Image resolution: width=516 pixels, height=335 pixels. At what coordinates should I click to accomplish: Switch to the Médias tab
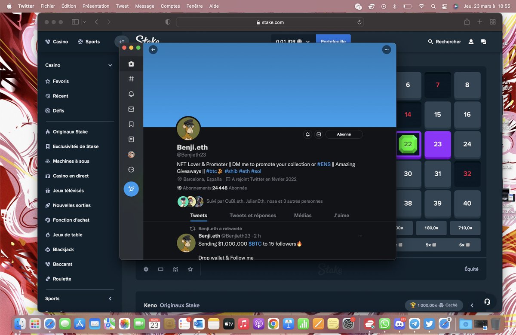[x=303, y=216]
